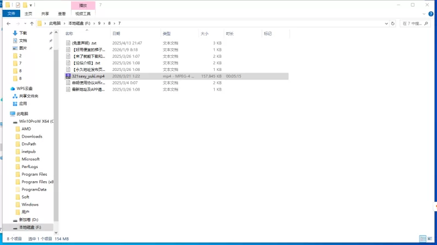
Task: Expand the chevron after 此电脑 in path
Action: click(64, 23)
